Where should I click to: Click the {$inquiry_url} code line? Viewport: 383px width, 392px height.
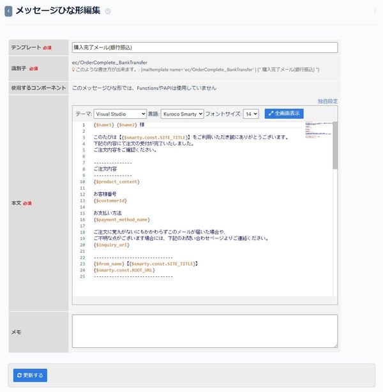click(112, 245)
